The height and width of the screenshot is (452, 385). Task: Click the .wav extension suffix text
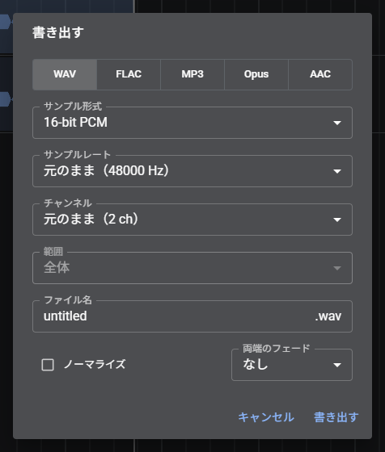[328, 316]
